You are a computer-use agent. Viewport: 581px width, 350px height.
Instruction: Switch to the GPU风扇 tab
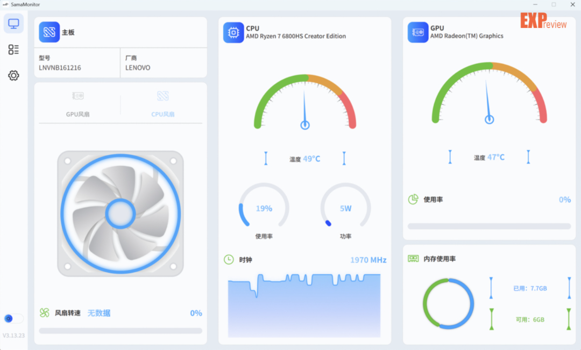[x=78, y=105]
